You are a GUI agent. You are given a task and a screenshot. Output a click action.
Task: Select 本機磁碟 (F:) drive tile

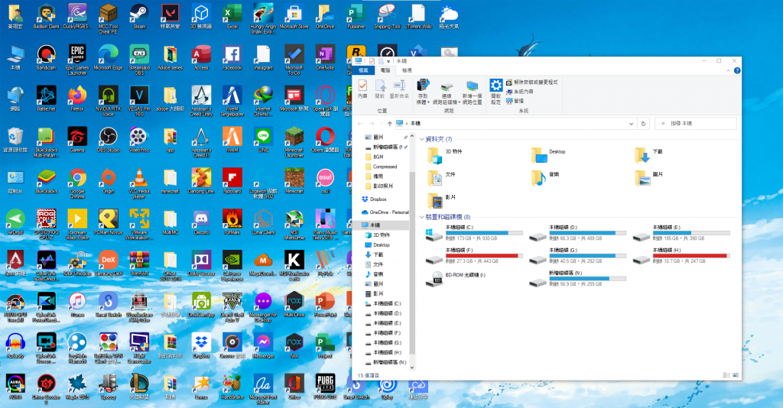[473, 256]
